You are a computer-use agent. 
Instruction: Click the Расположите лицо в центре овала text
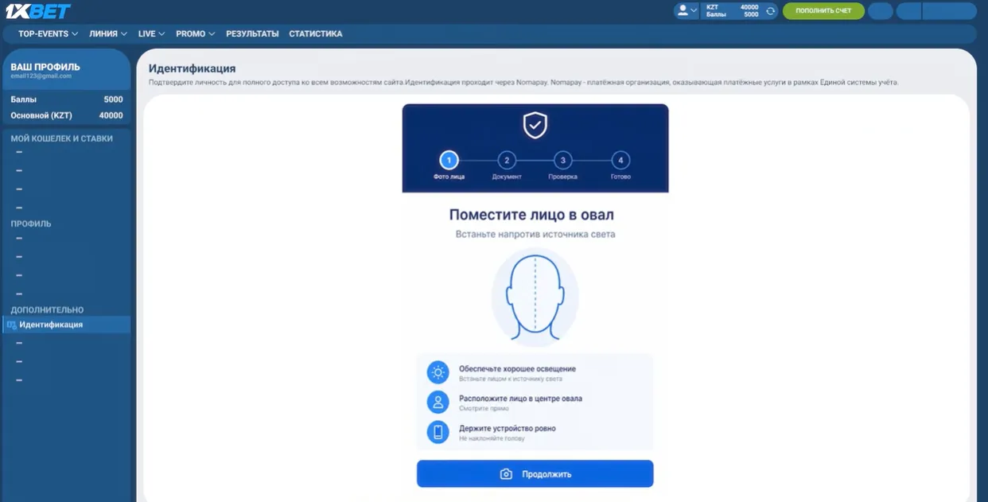point(520,399)
